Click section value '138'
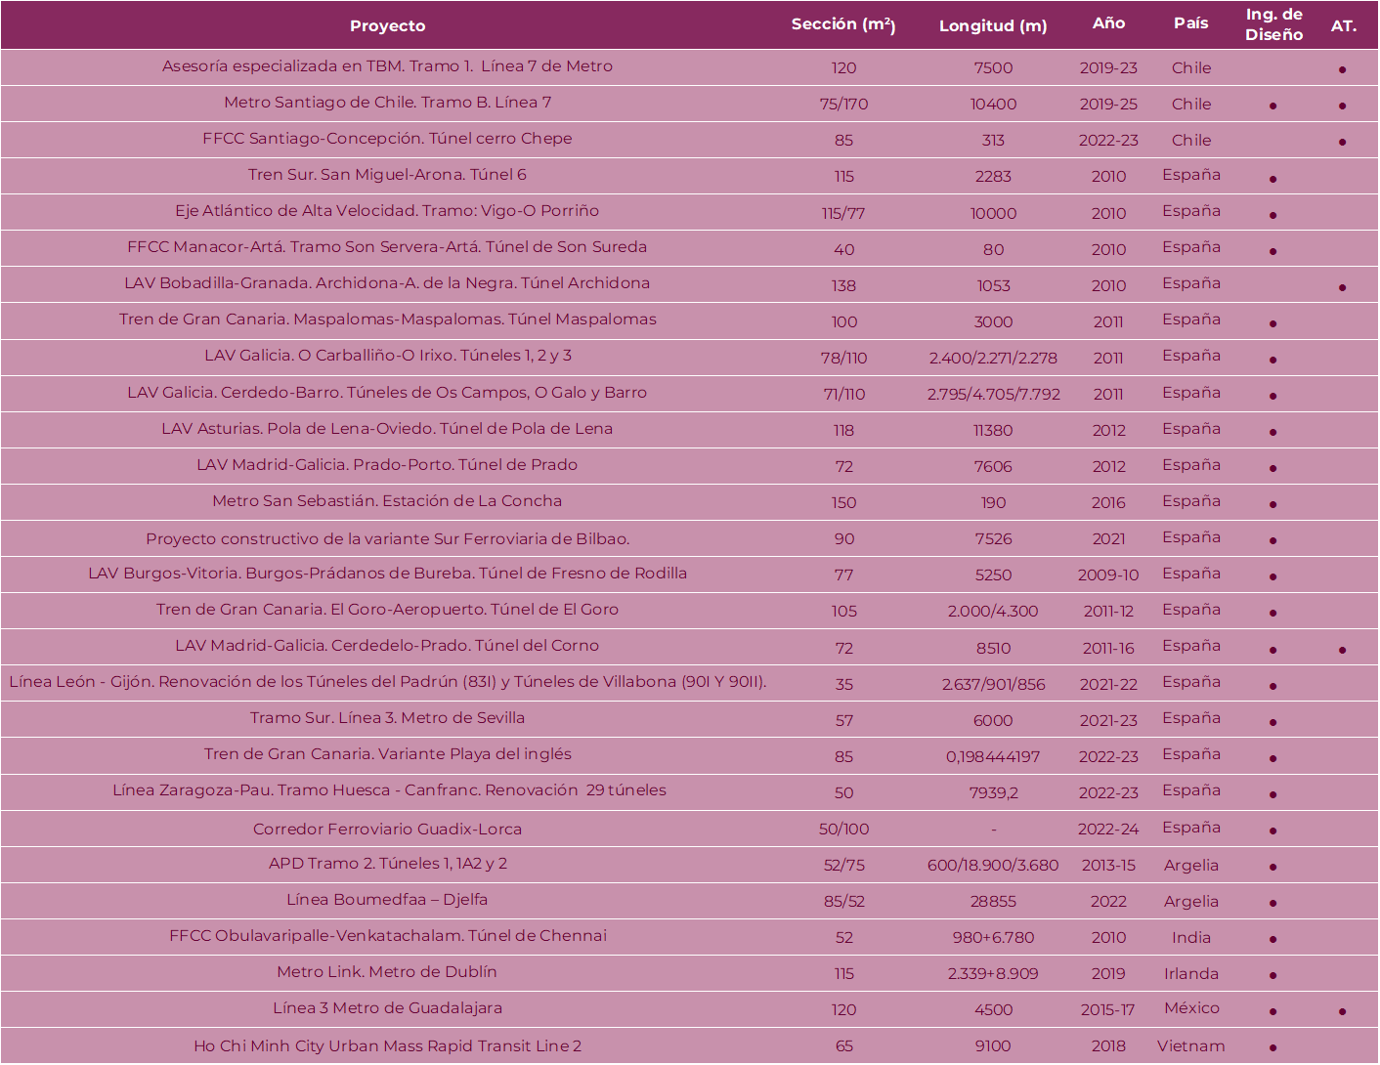The image size is (1380, 1065). point(843,286)
